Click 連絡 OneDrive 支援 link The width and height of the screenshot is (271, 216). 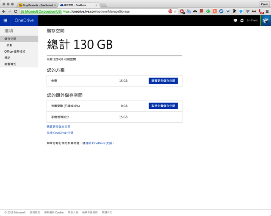[99, 143]
